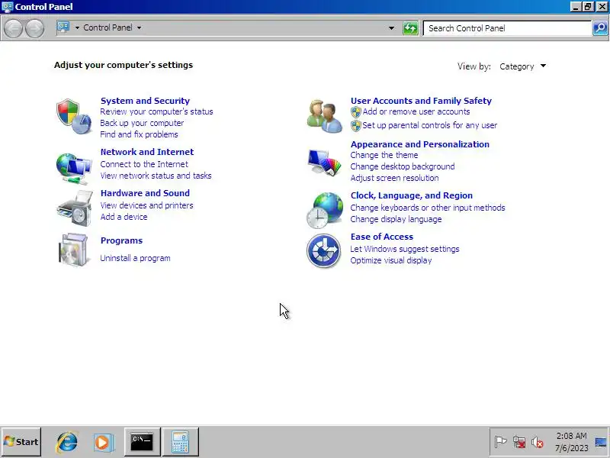610x458 pixels.
Task: Click Change display language
Action: [396, 219]
